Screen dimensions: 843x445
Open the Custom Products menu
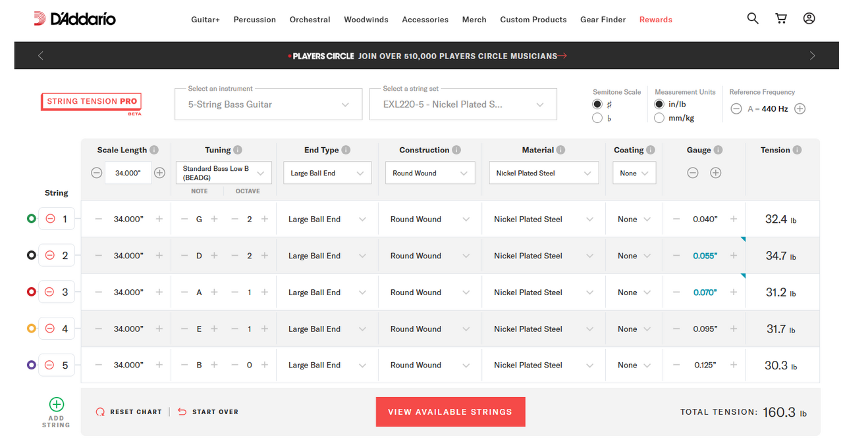click(x=533, y=20)
